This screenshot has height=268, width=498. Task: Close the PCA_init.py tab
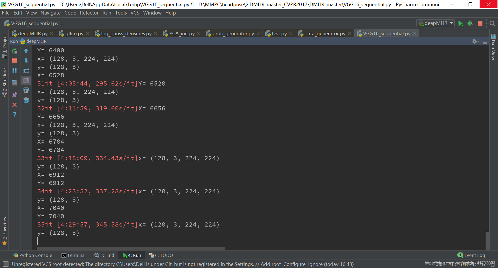pos(199,34)
